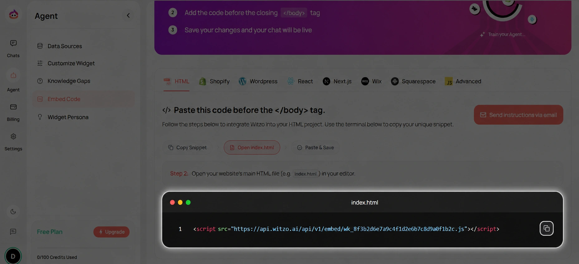Switch to the Squarespace tab
This screenshot has height=264, width=579.
[413, 81]
